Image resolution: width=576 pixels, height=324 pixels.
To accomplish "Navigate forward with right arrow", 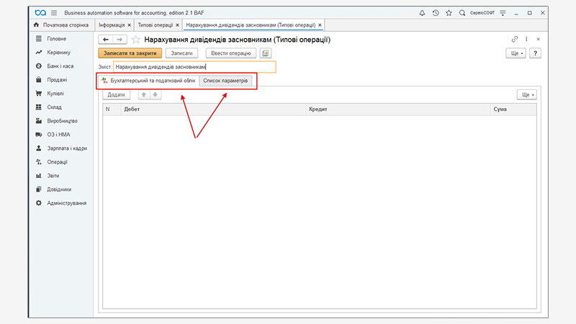I will point(120,40).
